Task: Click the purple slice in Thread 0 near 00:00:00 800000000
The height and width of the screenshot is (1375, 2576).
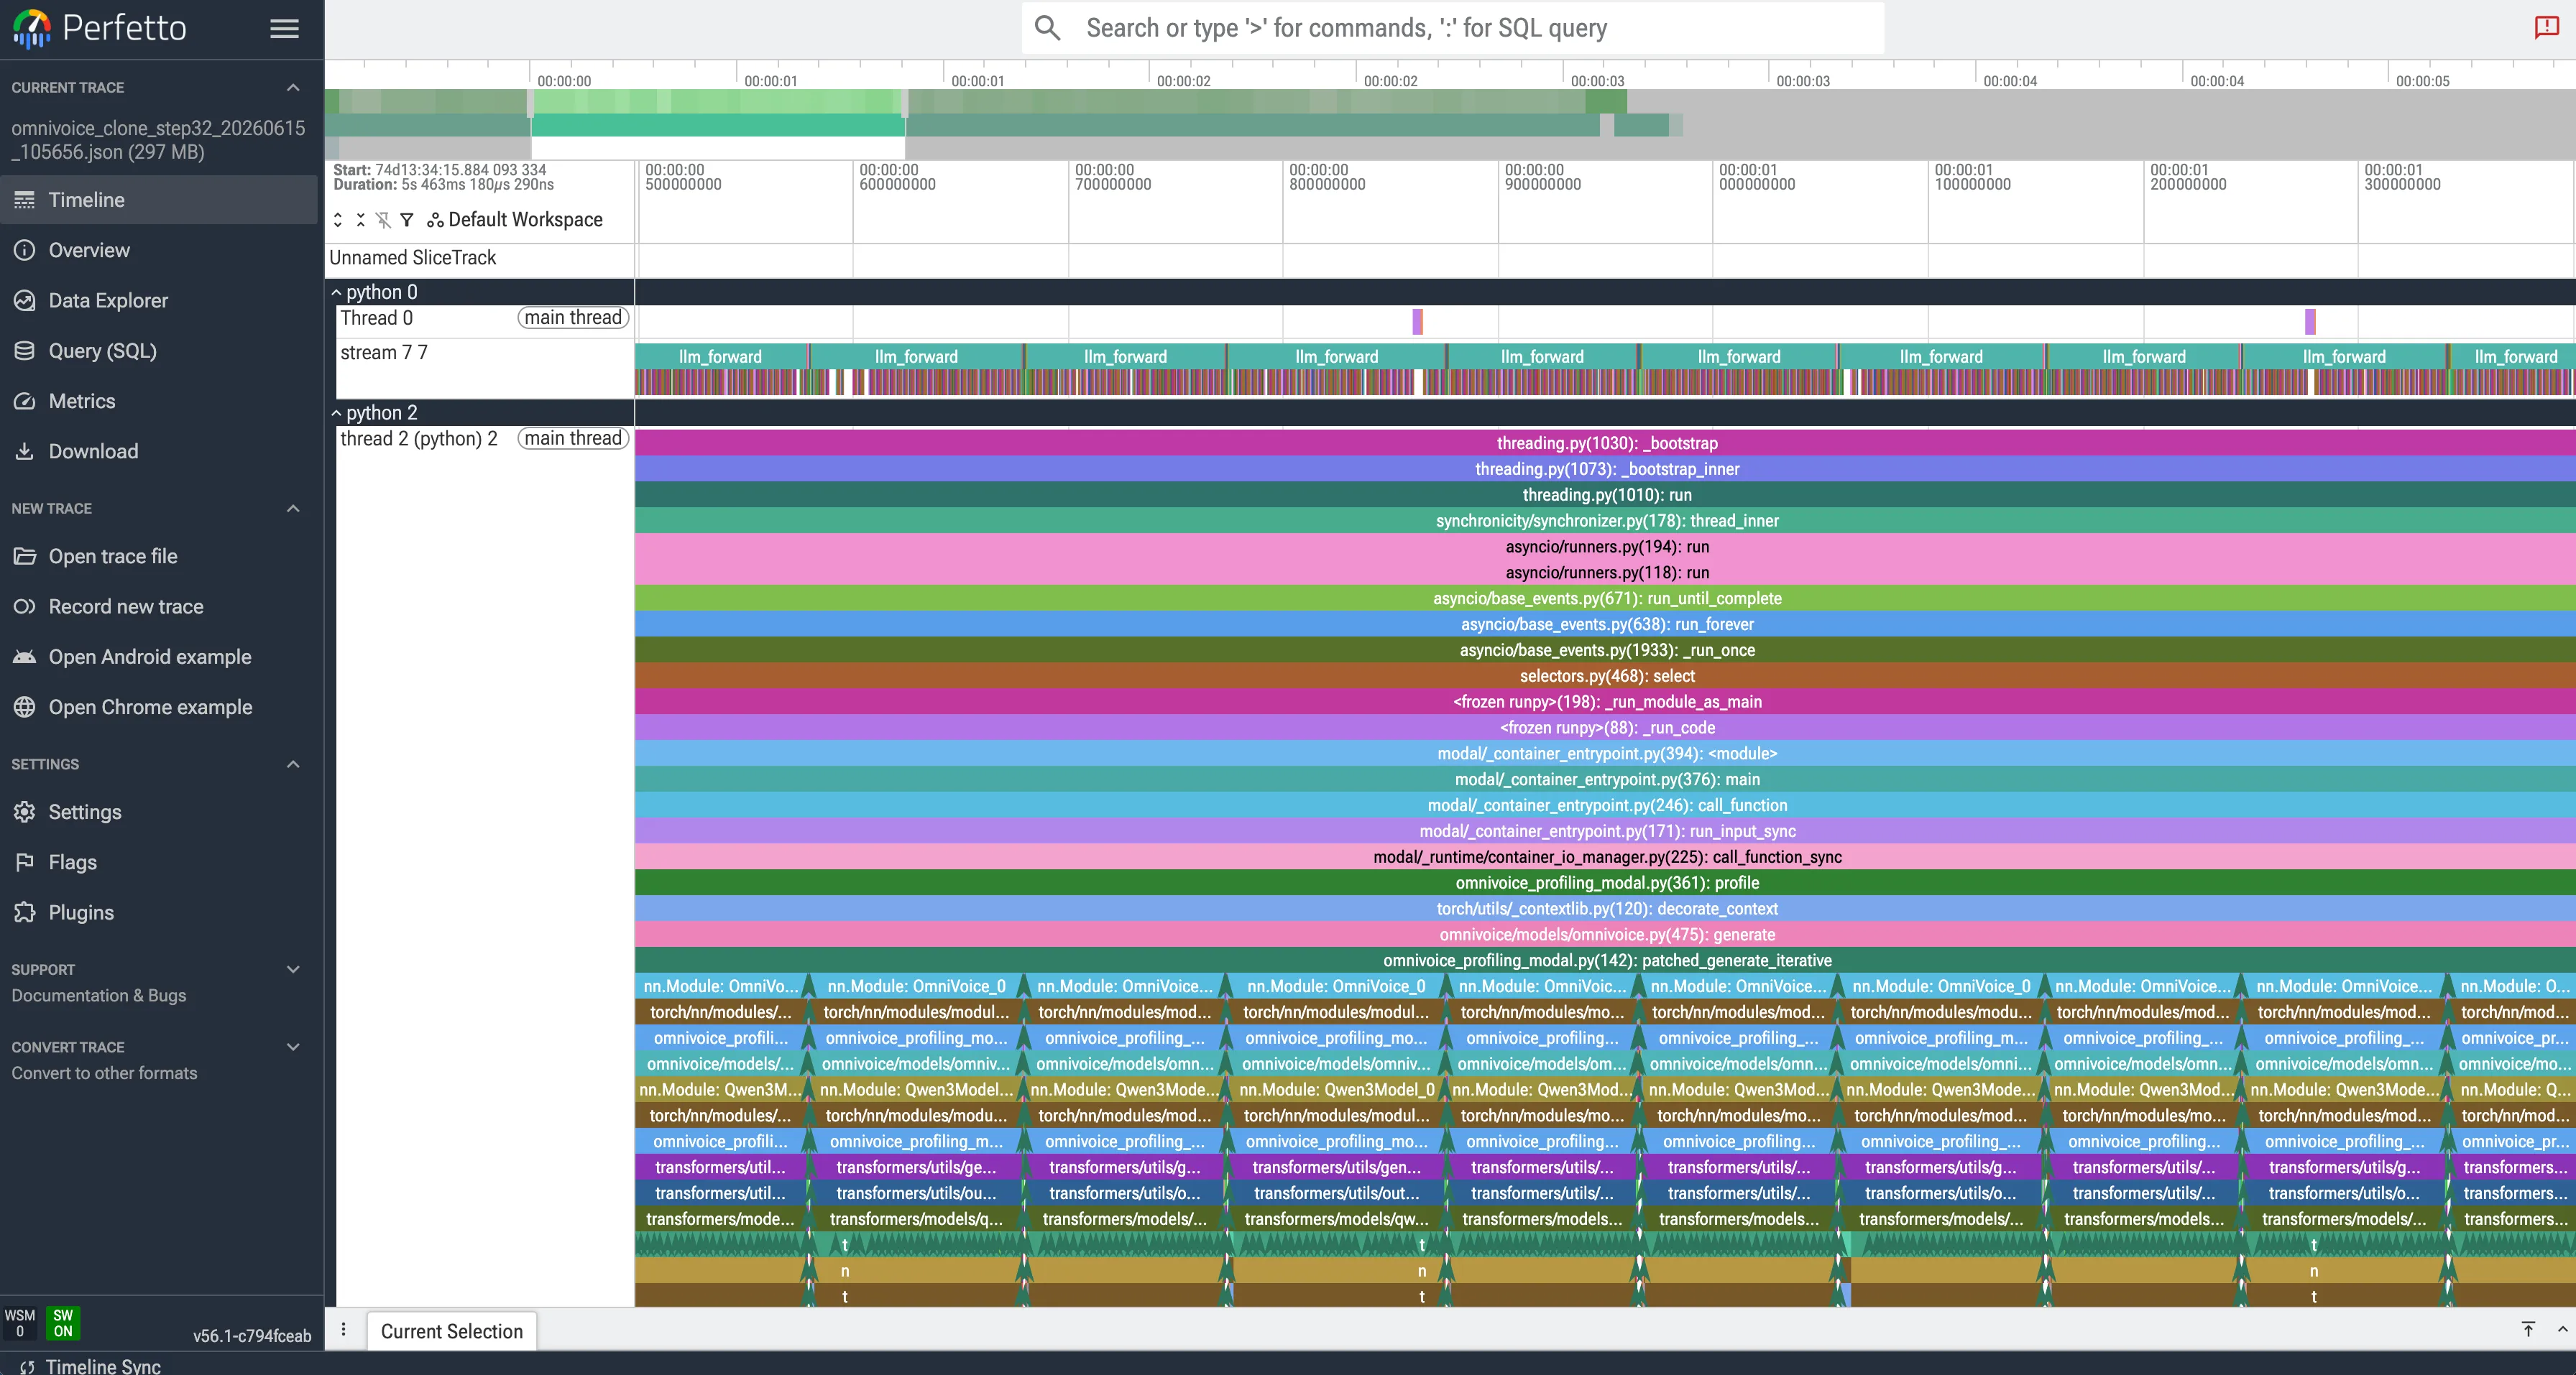Action: (1417, 321)
